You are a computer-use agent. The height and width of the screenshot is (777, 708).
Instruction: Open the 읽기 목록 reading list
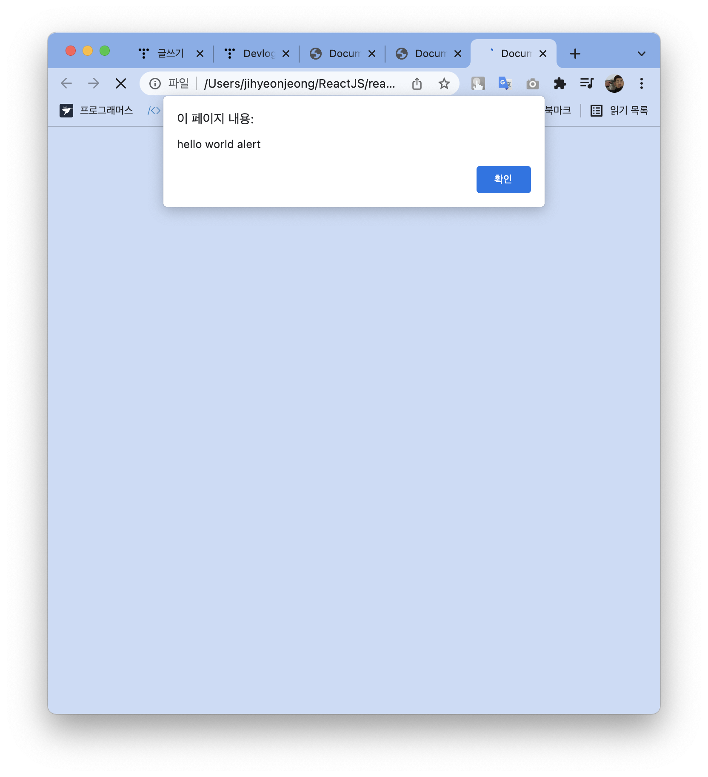[x=619, y=111]
